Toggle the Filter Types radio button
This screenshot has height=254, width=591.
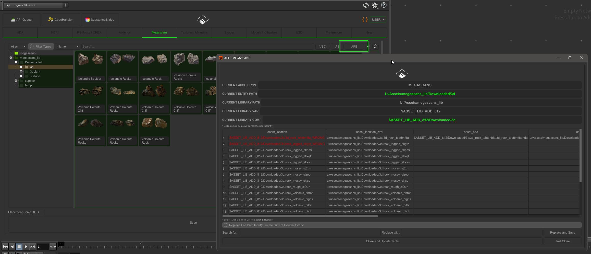click(x=32, y=47)
